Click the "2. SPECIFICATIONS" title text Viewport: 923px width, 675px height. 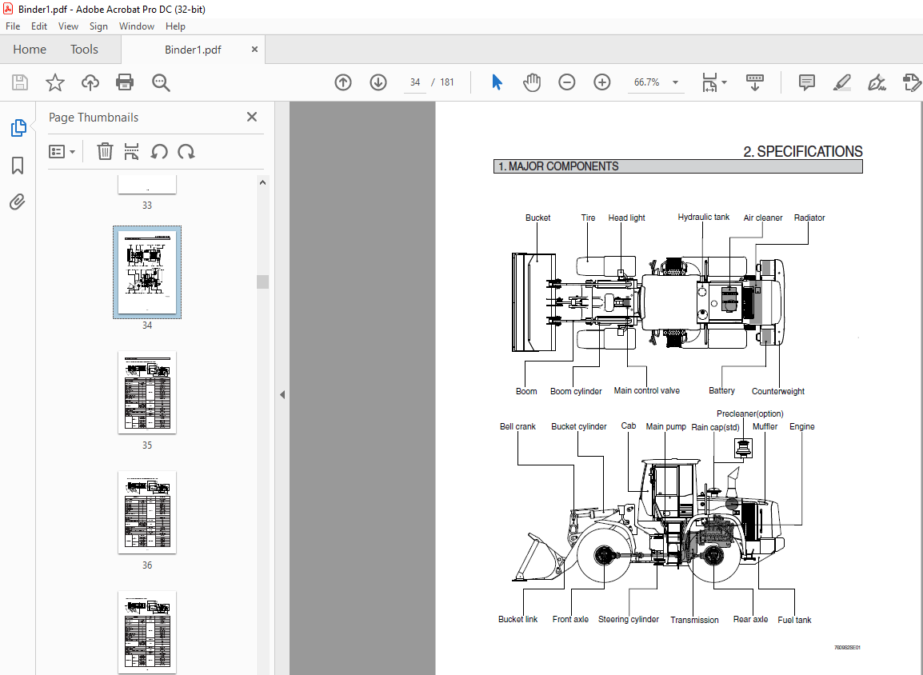(x=802, y=152)
